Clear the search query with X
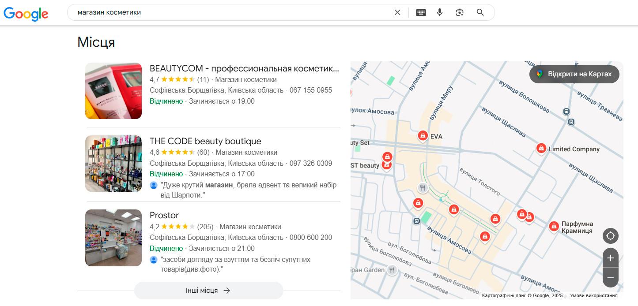 397,12
